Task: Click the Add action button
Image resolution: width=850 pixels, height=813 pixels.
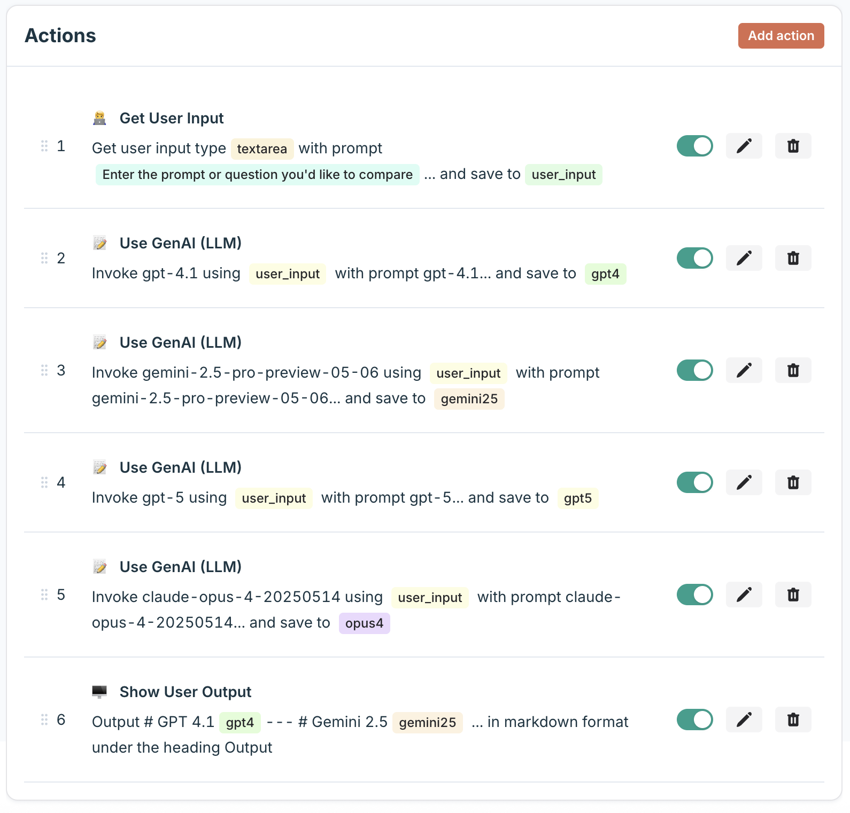Action: [x=781, y=36]
